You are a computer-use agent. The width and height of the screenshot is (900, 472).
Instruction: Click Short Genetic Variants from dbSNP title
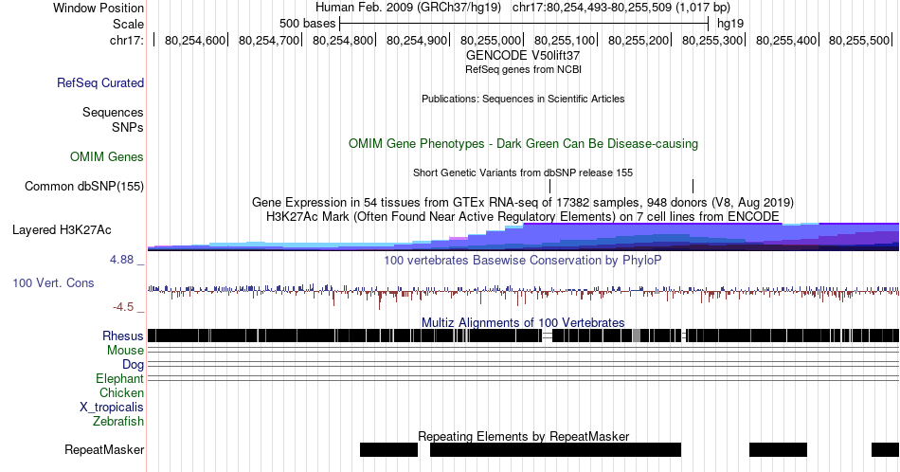(x=523, y=172)
